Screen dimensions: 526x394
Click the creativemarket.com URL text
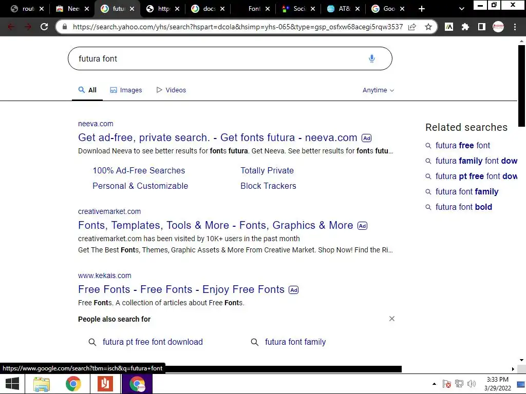click(x=109, y=211)
